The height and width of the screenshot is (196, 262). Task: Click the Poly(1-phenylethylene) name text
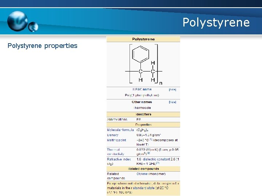click(142, 95)
